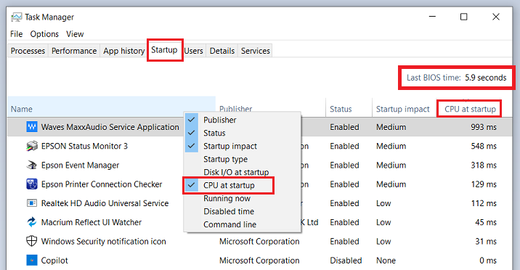The height and width of the screenshot is (270, 520).
Task: Switch to the Details tab
Action: click(222, 51)
